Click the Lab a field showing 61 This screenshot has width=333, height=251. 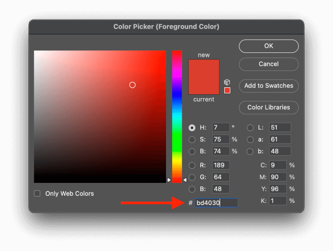point(280,140)
